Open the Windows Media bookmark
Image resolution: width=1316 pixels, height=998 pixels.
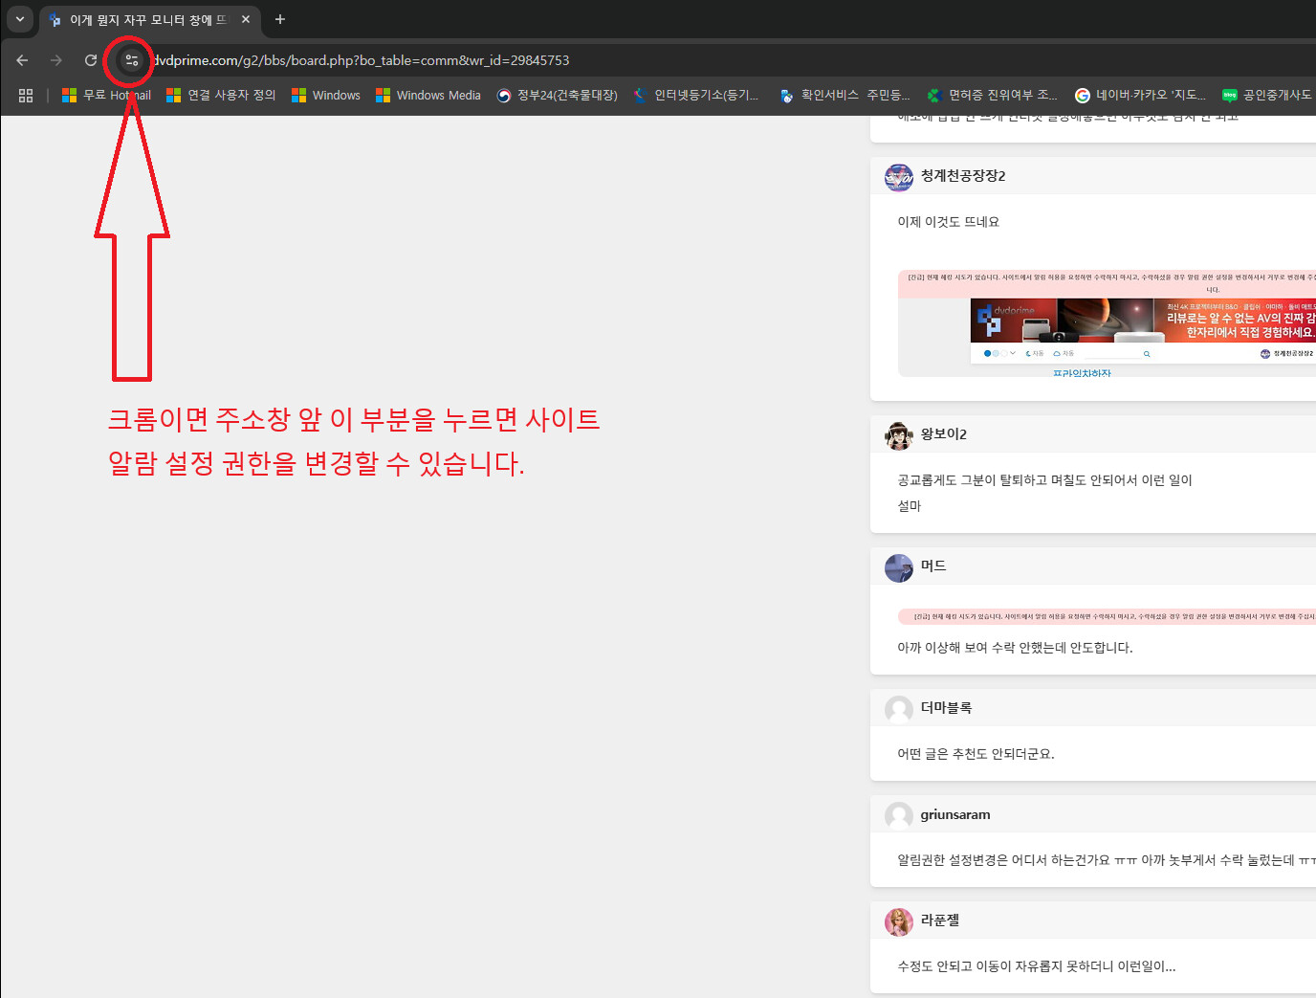click(428, 96)
